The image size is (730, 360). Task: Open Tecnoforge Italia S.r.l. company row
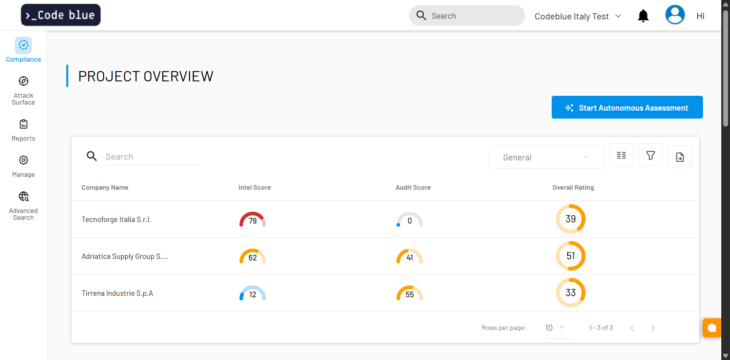(x=116, y=219)
